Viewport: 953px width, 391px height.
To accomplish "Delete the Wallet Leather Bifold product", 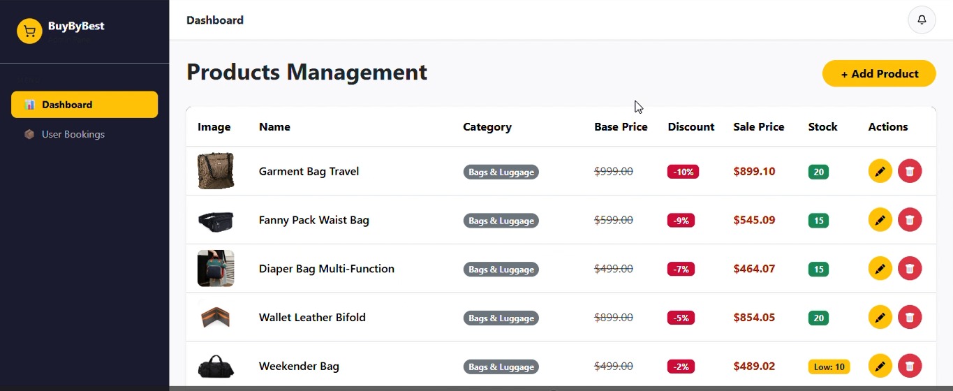I will [910, 317].
